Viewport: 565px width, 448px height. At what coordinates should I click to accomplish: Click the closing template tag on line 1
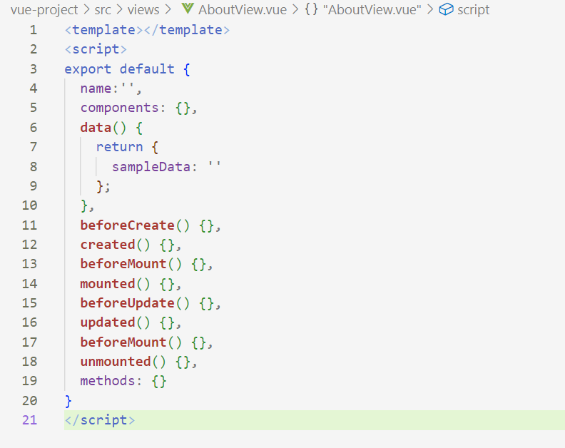click(x=187, y=30)
